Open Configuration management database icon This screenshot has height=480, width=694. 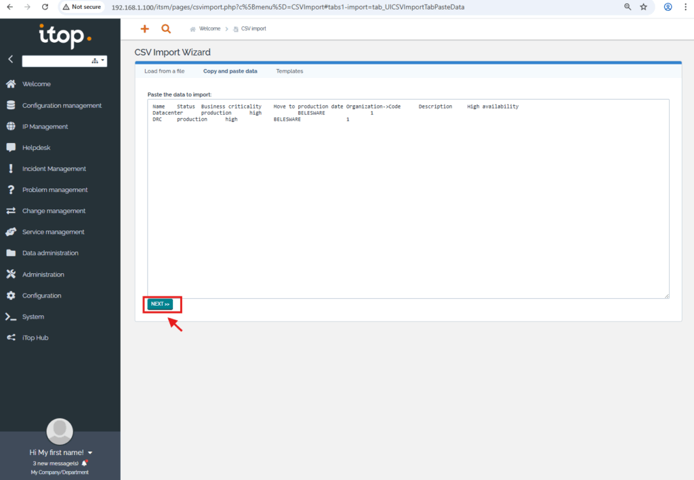(x=11, y=105)
